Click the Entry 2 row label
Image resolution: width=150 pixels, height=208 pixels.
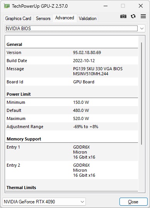tap(13, 165)
